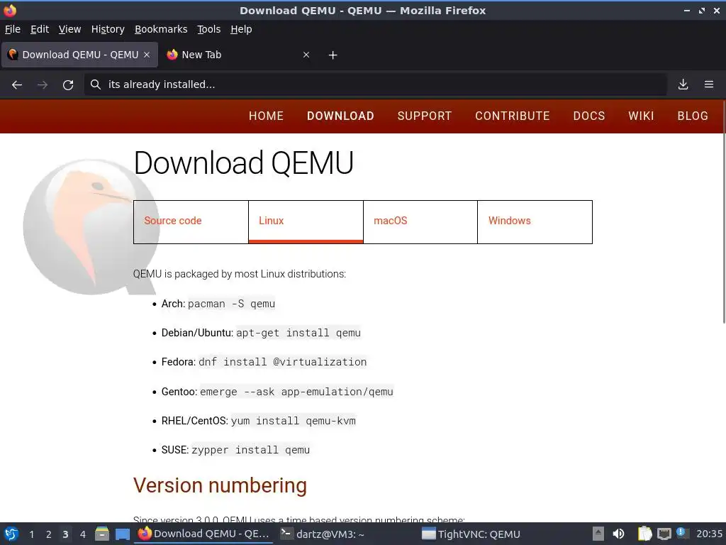
Task: Select the Source code download tab
Action: pos(191,222)
